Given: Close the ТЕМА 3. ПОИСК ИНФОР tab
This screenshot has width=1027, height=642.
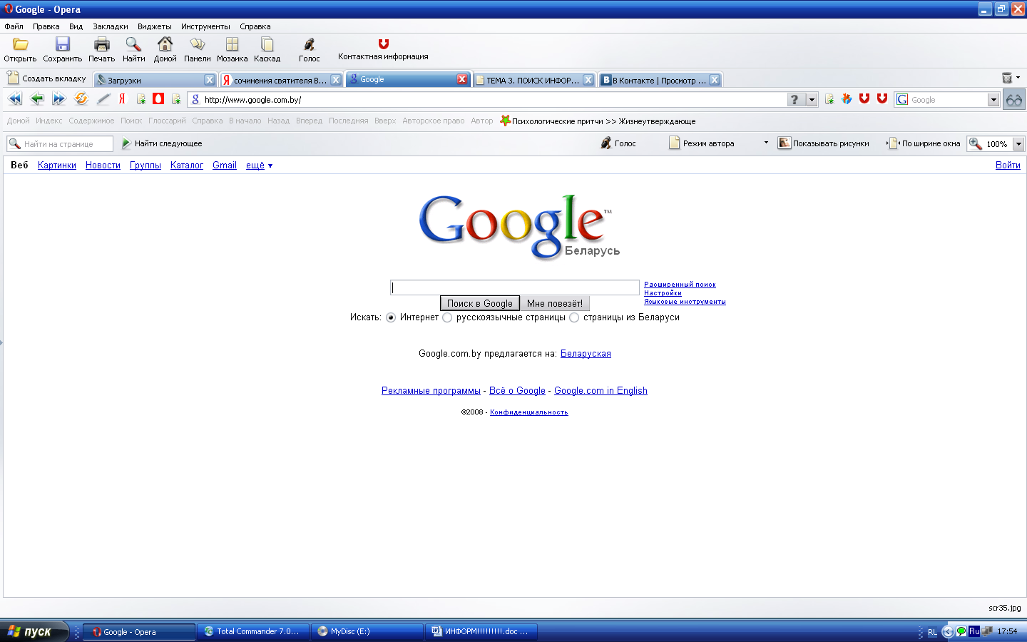Looking at the screenshot, I should [x=588, y=80].
